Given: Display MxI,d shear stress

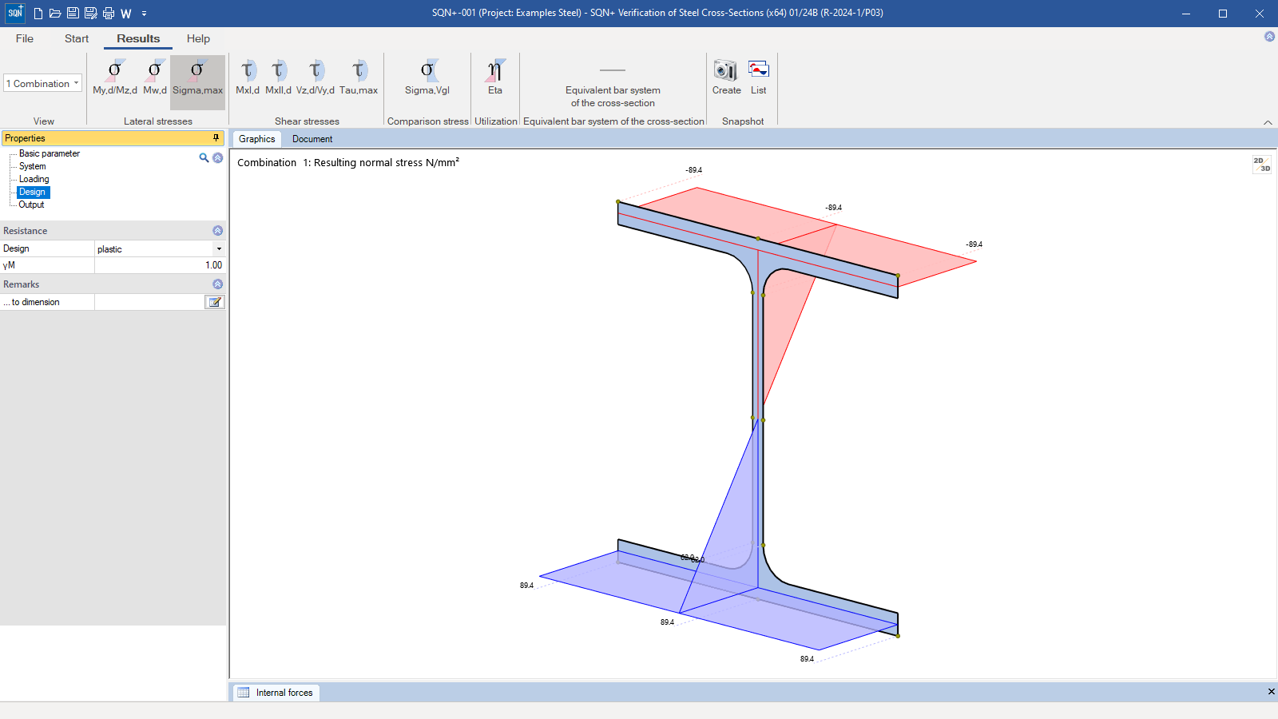Looking at the screenshot, I should pyautogui.click(x=248, y=77).
